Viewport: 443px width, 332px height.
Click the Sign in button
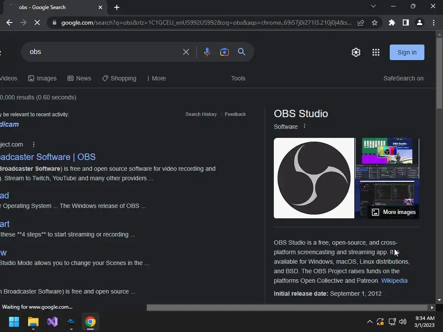(407, 52)
